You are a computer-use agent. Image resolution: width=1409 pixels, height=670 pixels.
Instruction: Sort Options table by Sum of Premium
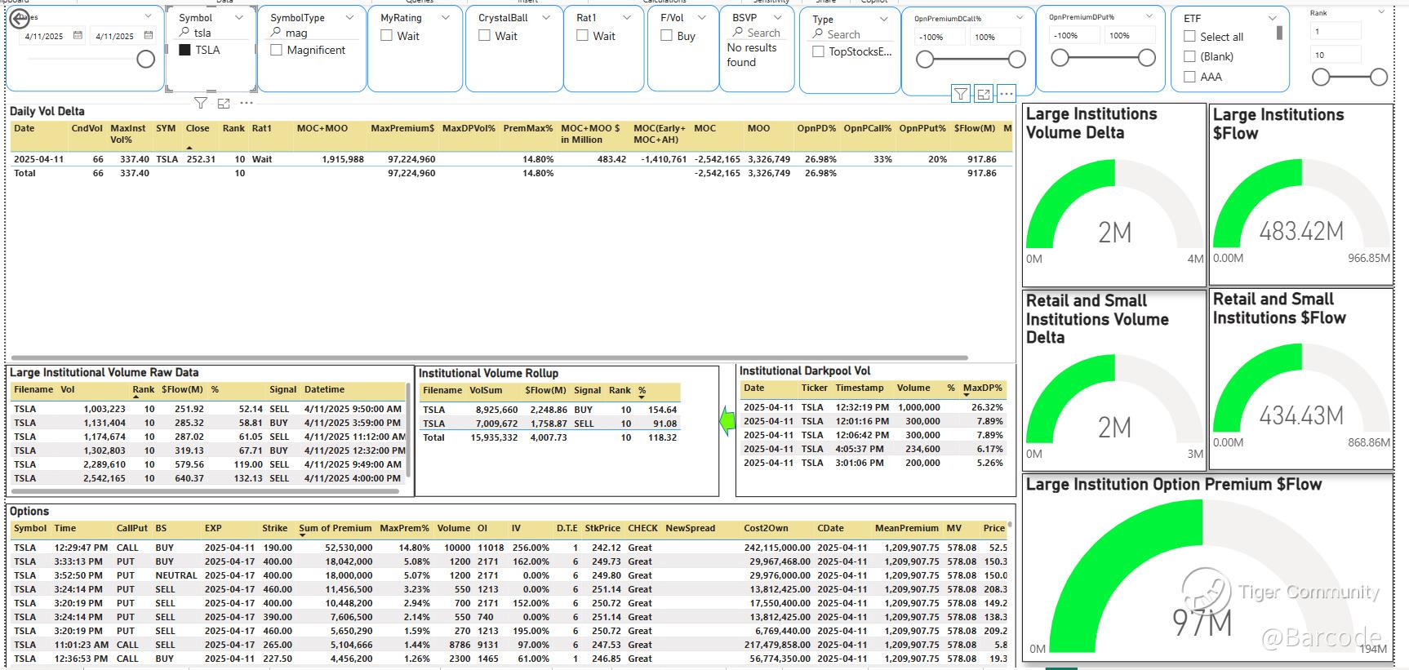click(335, 528)
